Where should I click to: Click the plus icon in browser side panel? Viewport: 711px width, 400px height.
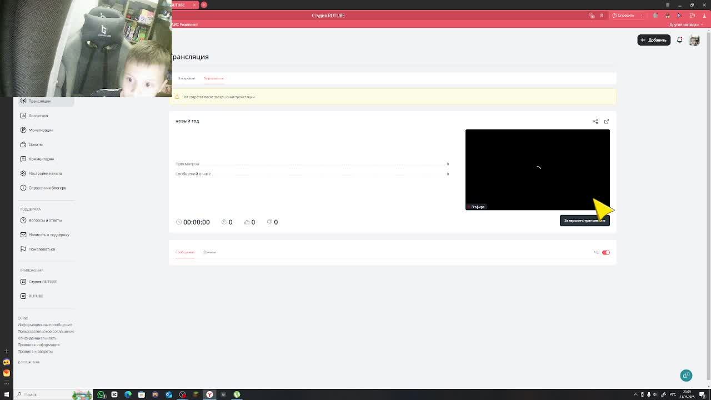point(7,351)
